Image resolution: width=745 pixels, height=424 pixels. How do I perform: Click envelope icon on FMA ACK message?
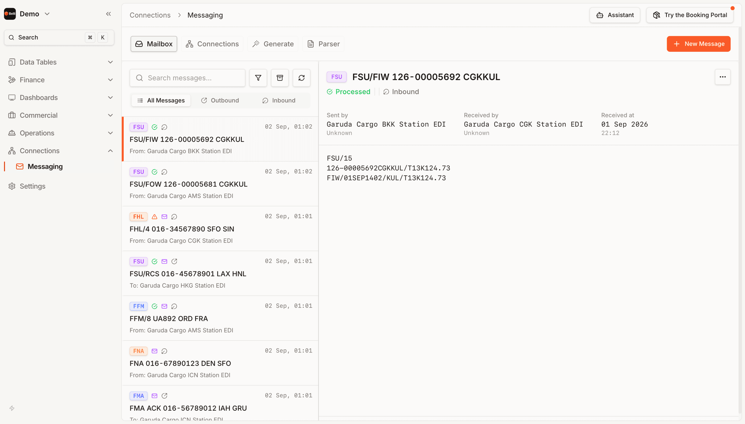155,396
